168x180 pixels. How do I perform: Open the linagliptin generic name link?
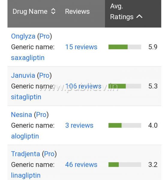pos(26,175)
